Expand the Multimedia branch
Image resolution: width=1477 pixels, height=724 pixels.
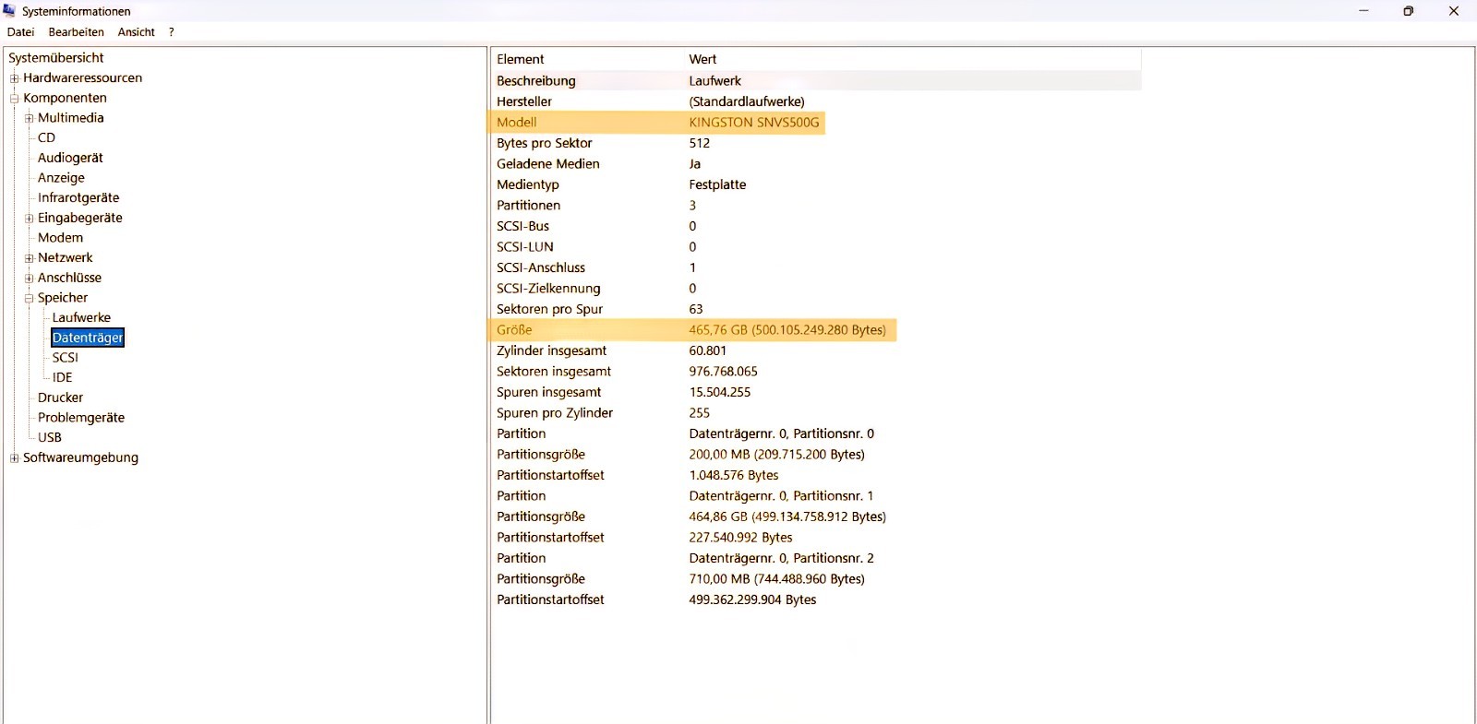[29, 118]
